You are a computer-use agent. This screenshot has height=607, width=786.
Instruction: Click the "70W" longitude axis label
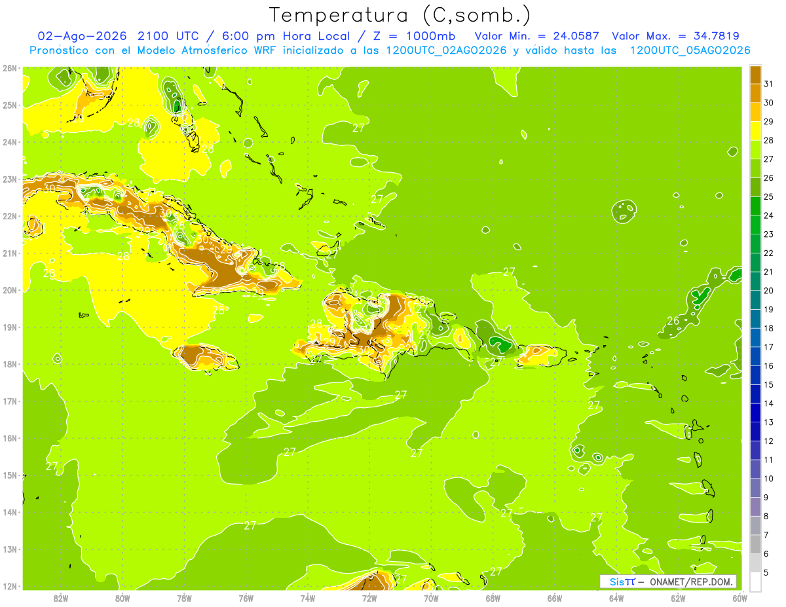pos(431,598)
